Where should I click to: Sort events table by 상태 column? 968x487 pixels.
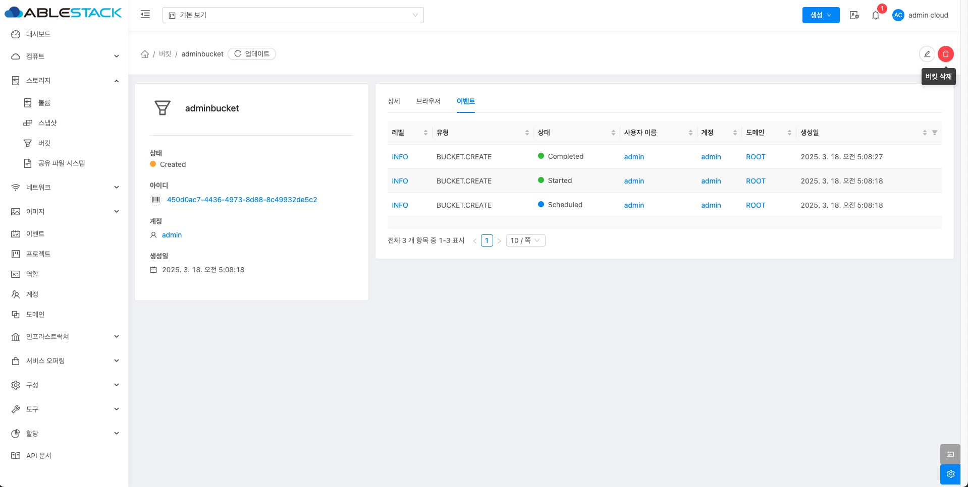613,133
